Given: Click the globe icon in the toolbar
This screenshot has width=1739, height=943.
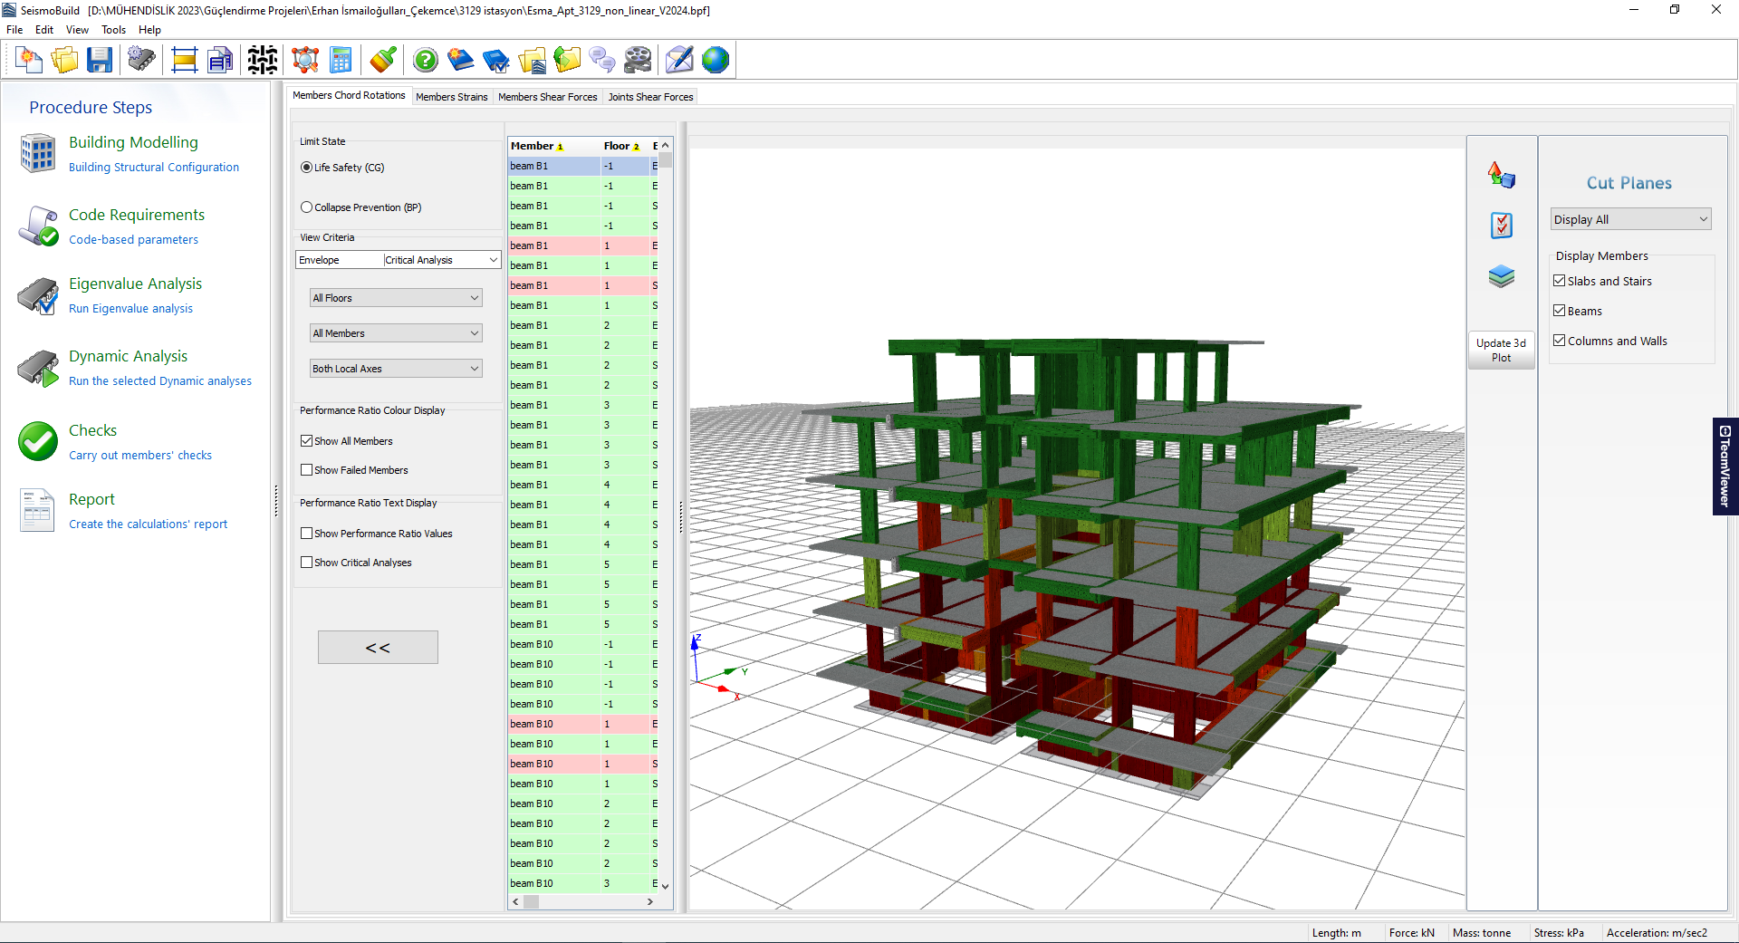Looking at the screenshot, I should pyautogui.click(x=715, y=61).
